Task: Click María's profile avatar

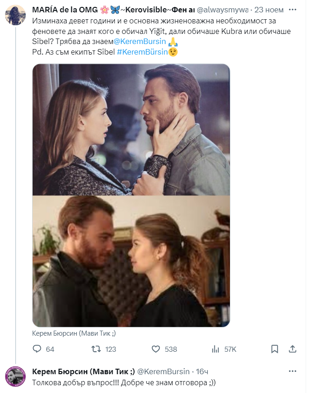Action: pos(15,16)
